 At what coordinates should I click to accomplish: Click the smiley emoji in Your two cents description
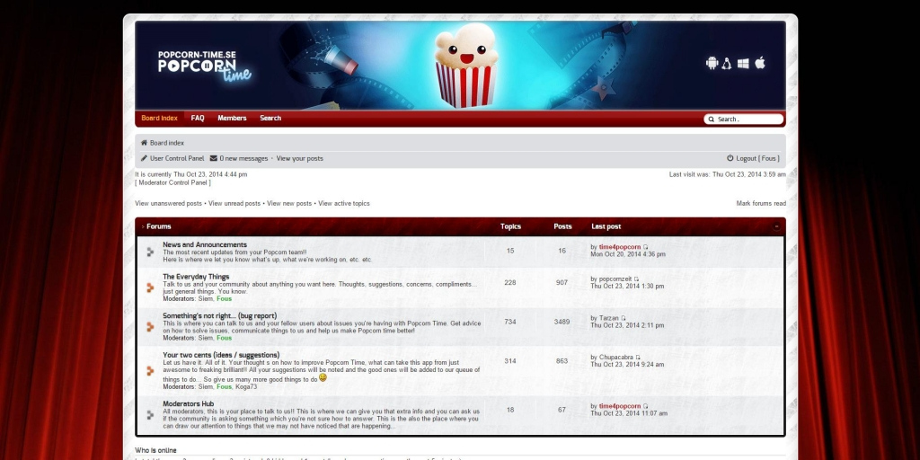point(323,378)
